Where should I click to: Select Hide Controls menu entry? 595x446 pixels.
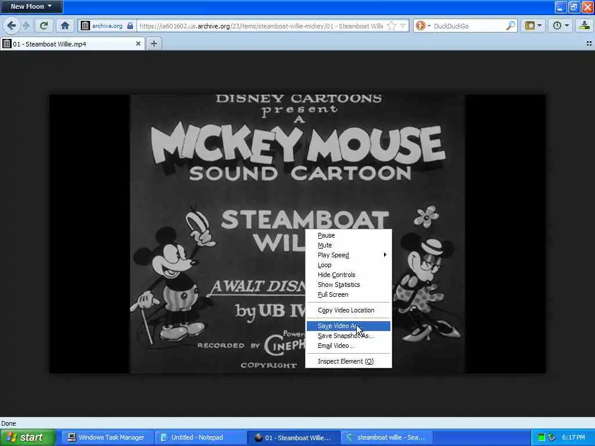[349, 275]
